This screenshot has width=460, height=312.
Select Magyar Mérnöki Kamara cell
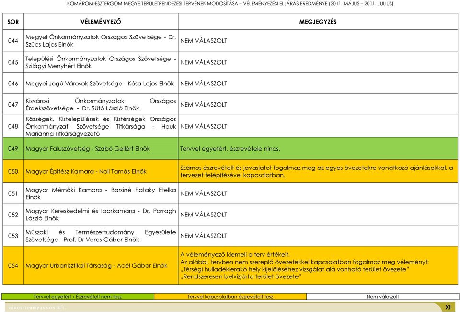101,193
